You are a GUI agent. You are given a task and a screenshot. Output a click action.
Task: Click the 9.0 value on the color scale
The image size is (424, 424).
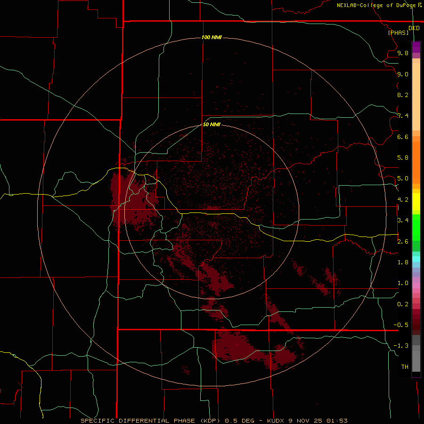403,74
